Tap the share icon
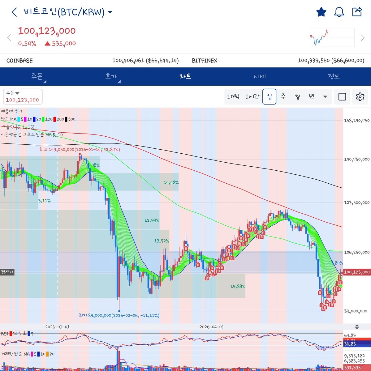The height and width of the screenshot is (371, 371). pos(357,12)
